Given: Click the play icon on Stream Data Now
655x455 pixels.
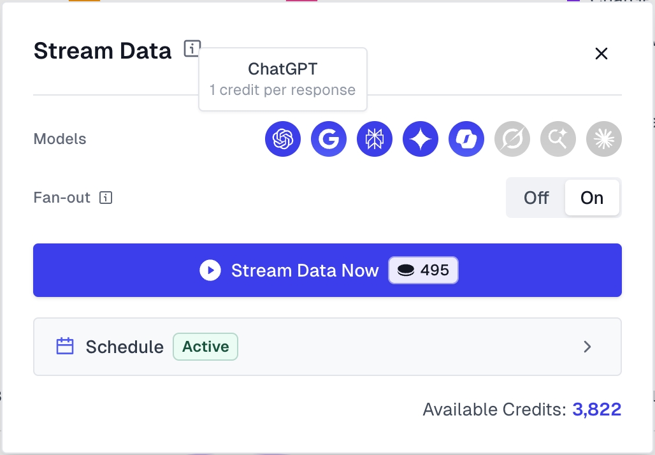Looking at the screenshot, I should click(210, 270).
